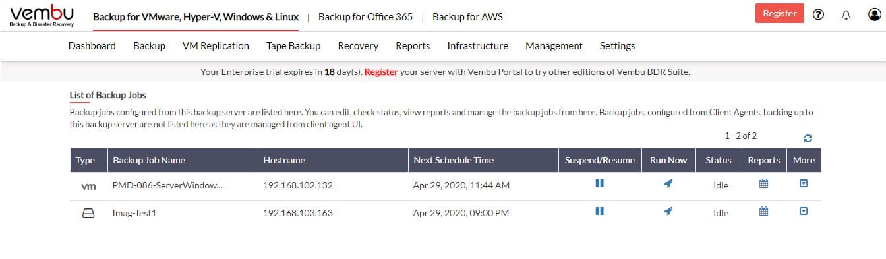Open the Recovery menu
Screen dimensions: 886x259
coord(358,46)
